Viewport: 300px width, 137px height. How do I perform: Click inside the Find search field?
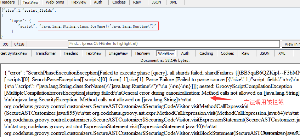[174, 44]
